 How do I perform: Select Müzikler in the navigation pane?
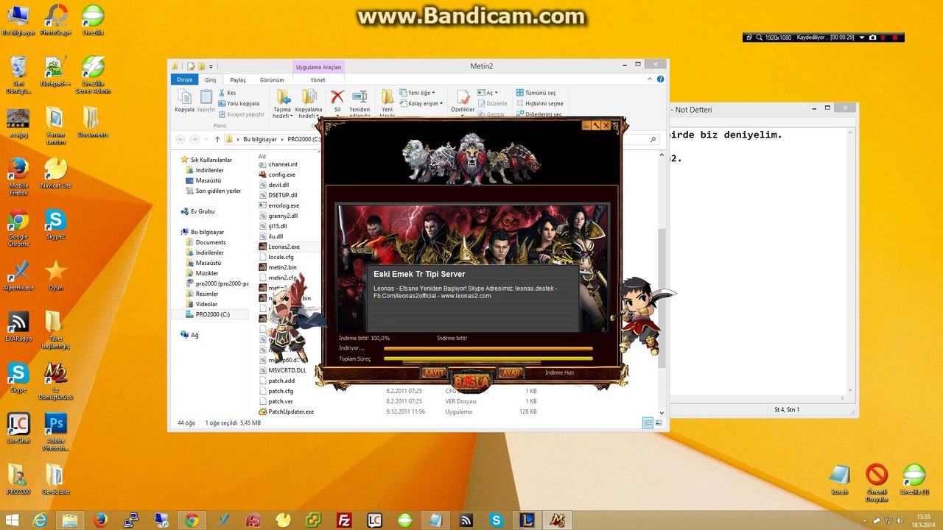tap(201, 273)
